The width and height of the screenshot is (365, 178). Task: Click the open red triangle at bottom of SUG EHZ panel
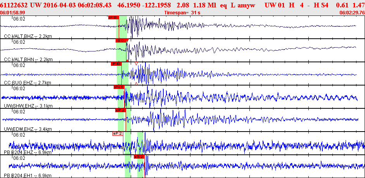click(136, 84)
